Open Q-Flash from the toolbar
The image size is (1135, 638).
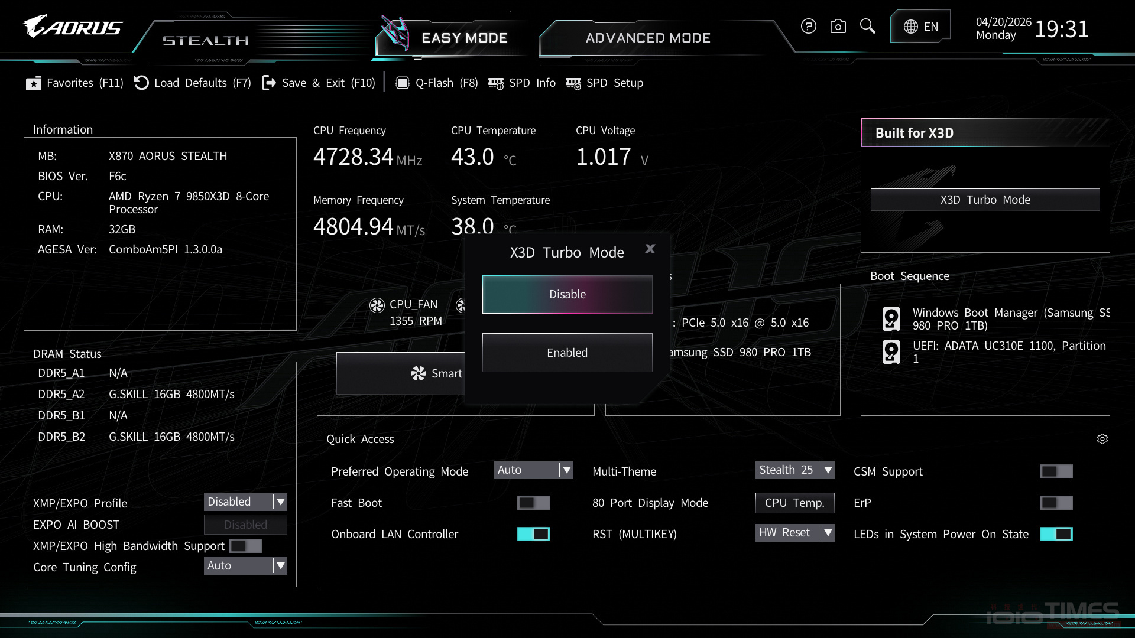coord(436,83)
